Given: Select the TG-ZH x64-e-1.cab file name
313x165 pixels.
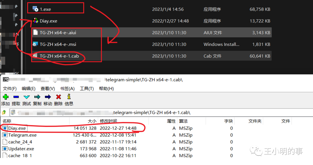Looking at the screenshot, I should click(x=59, y=56).
